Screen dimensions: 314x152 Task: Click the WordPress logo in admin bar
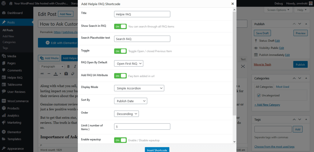pyautogui.click(x=4, y=3)
